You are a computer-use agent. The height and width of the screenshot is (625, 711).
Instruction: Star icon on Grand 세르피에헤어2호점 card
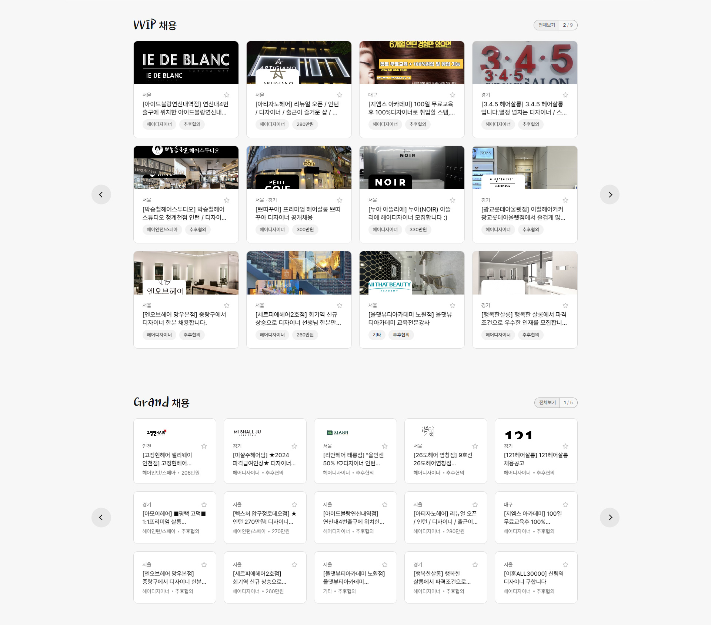click(x=294, y=565)
